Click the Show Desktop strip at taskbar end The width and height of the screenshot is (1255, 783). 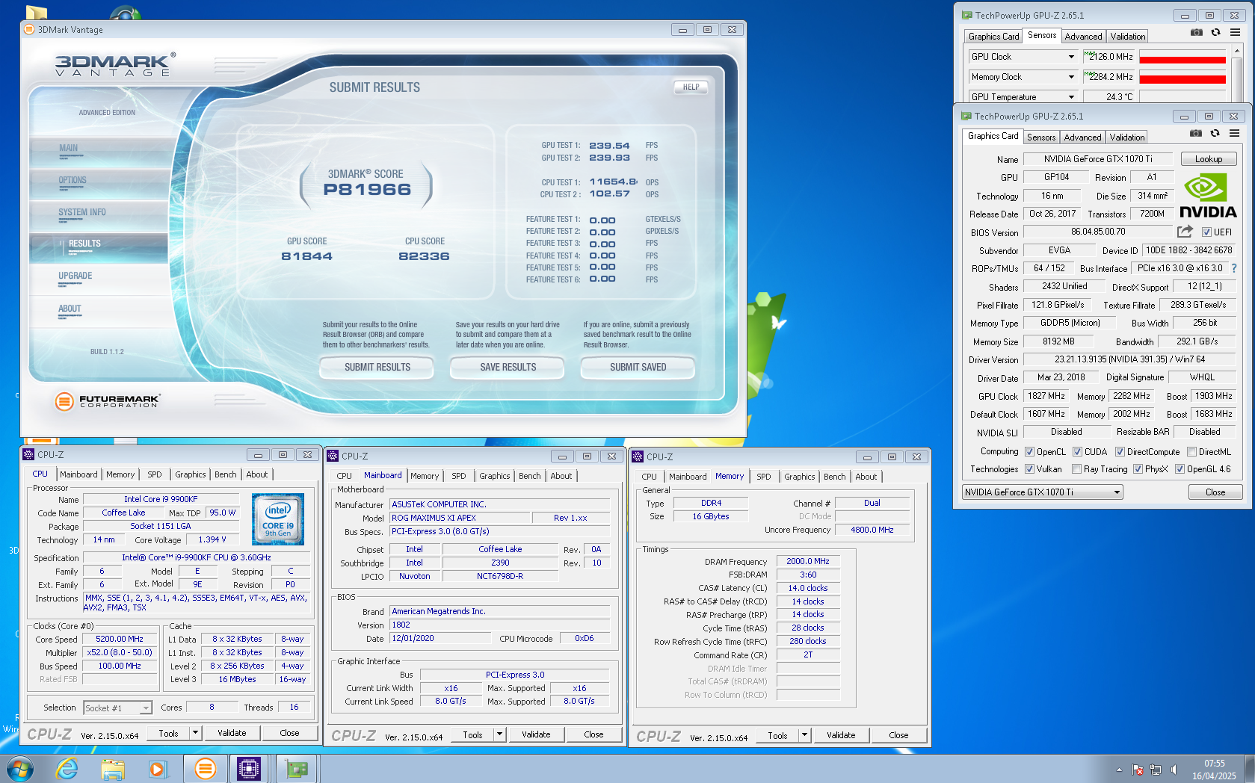point(1250,769)
